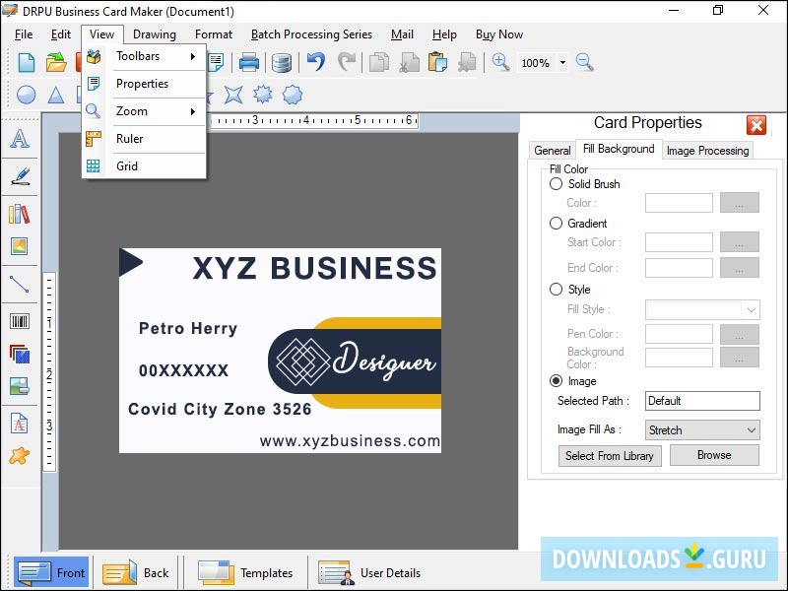This screenshot has height=591, width=788.
Task: Expand the Zoom submenu
Action: 144,111
